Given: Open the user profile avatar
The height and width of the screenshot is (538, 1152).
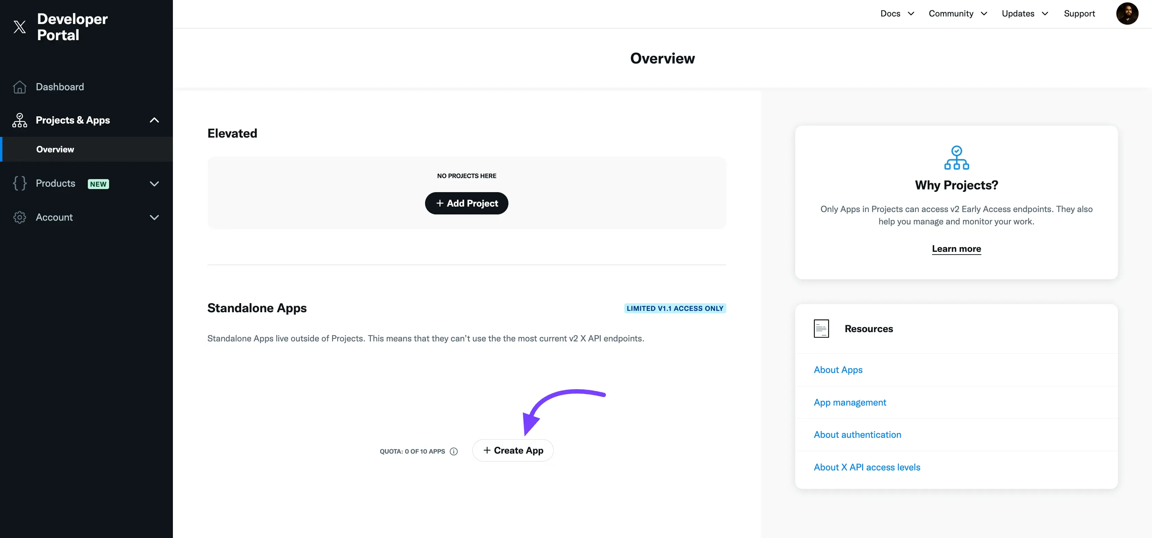Looking at the screenshot, I should point(1127,13).
